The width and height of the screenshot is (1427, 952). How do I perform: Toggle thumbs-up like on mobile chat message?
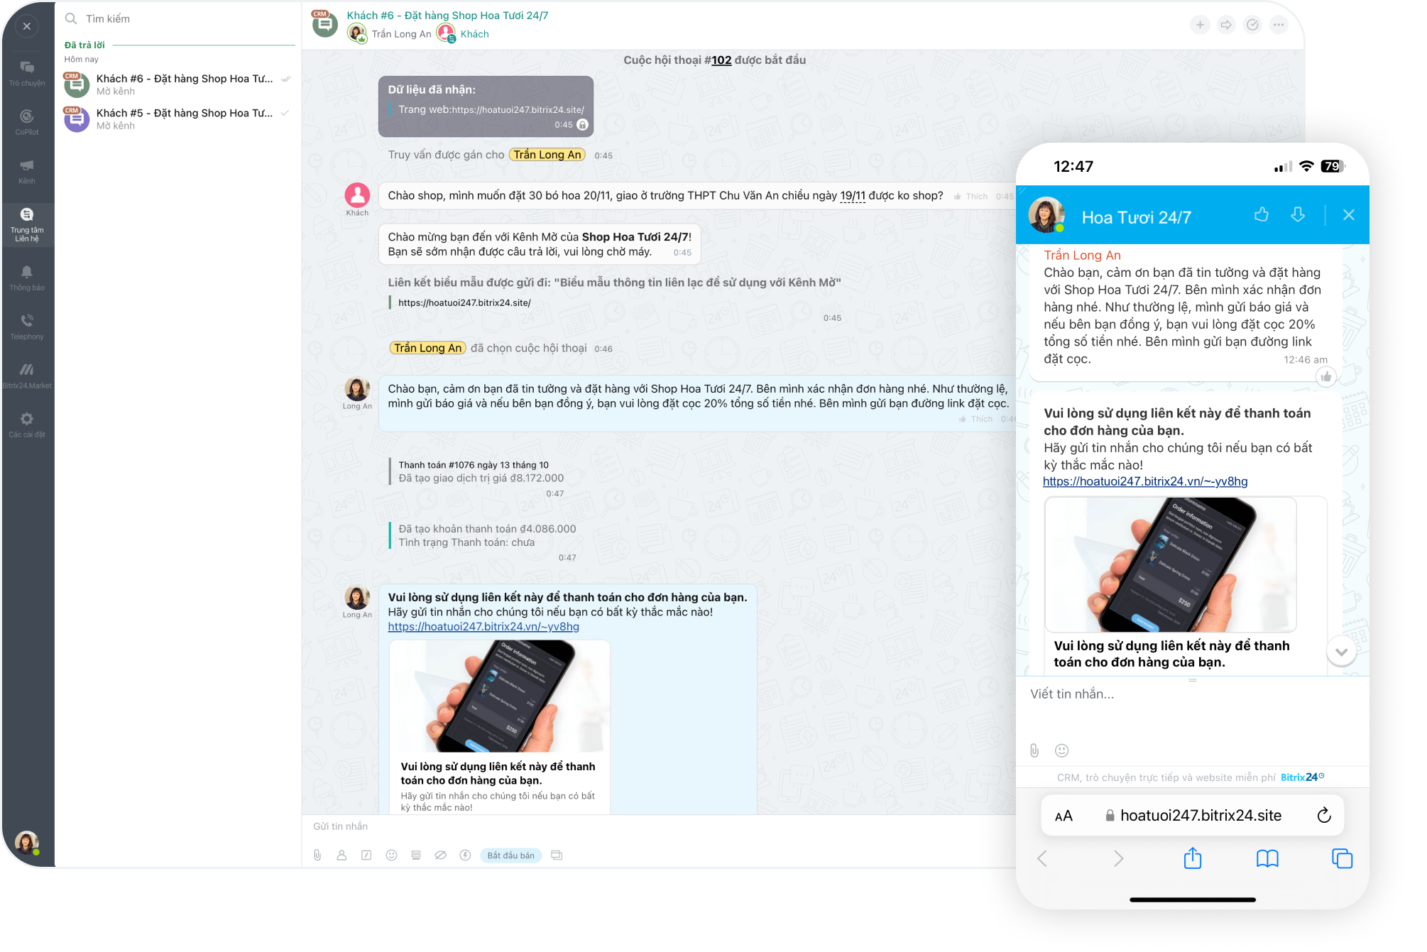pos(1325,377)
